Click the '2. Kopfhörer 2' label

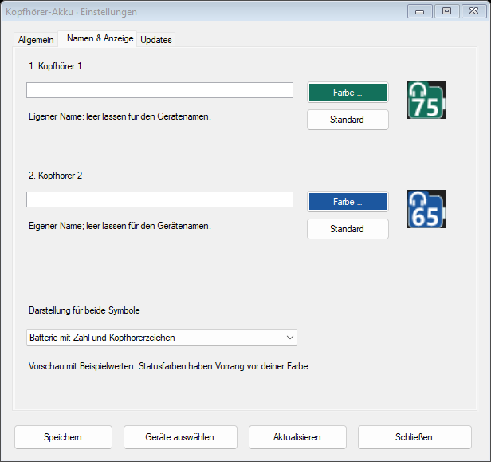(x=56, y=176)
